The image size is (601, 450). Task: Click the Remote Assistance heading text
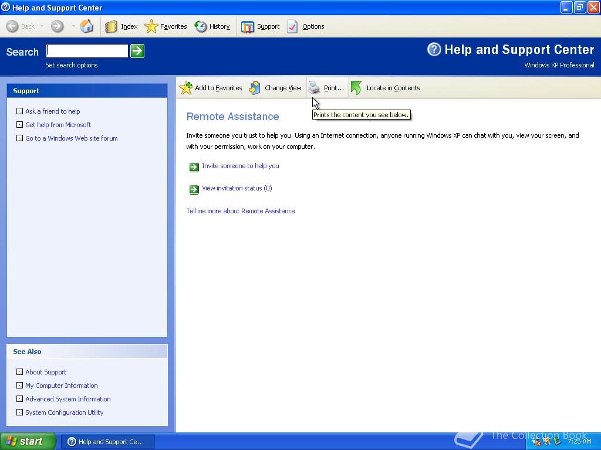point(232,117)
